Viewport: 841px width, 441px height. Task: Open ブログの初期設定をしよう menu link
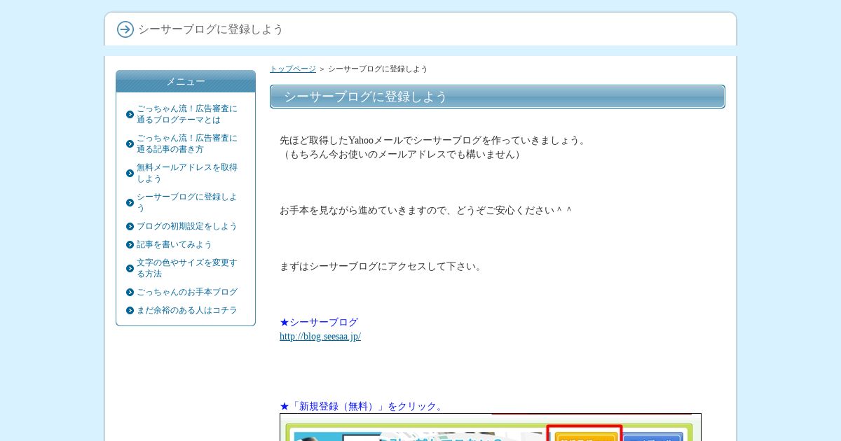click(187, 226)
